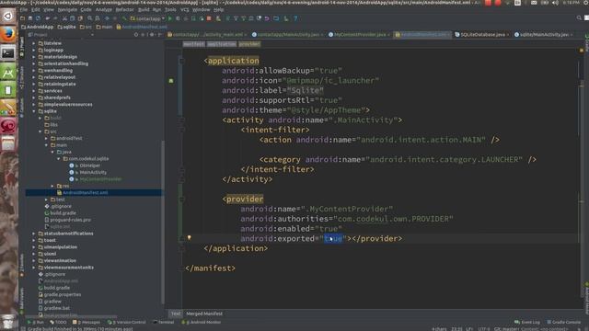Open the Terminal tool window button
Viewport: 589px width, 331px height.
164,323
